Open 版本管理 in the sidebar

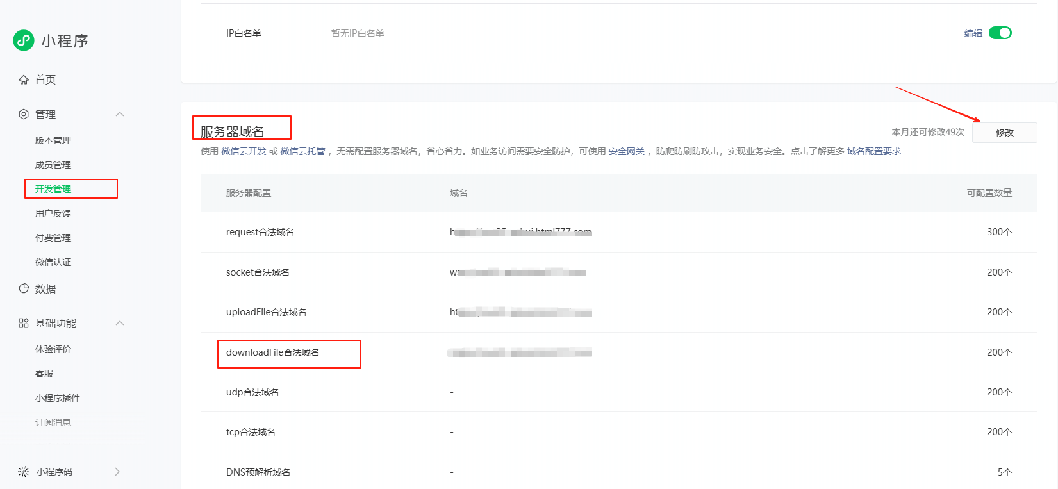tap(53, 140)
